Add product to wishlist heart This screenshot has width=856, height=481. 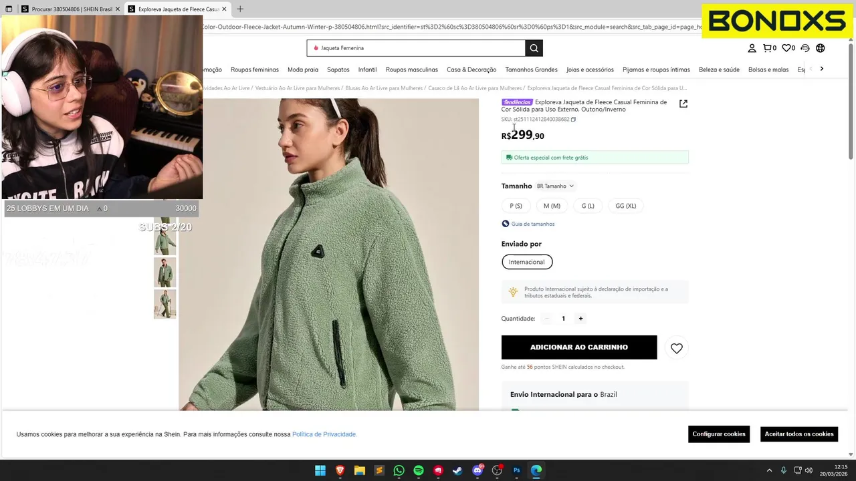coord(677,348)
